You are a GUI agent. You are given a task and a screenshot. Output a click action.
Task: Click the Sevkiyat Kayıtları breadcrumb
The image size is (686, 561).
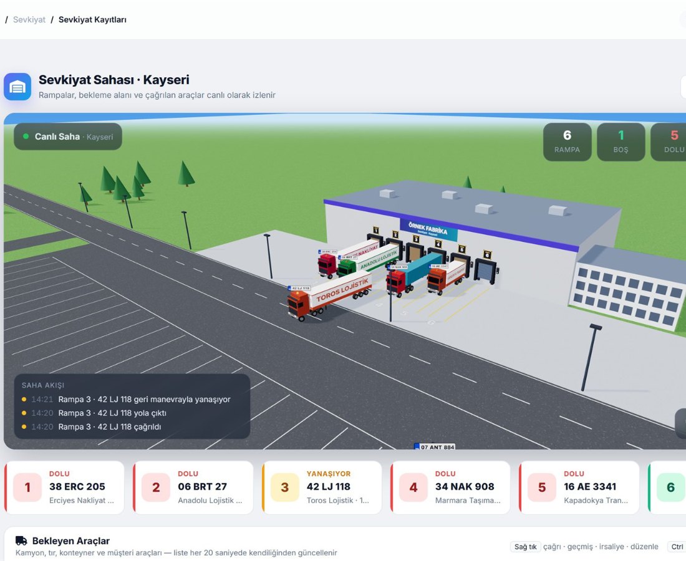point(92,20)
